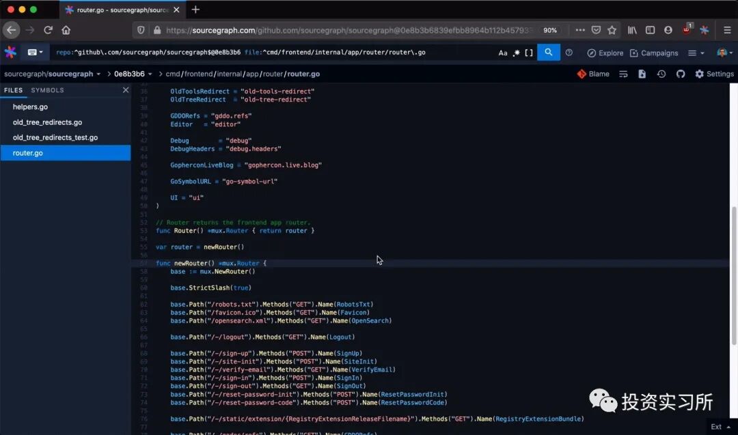Toggle line wrapping icon
Screen dimensions: 738x435
pyautogui.click(x=623, y=74)
